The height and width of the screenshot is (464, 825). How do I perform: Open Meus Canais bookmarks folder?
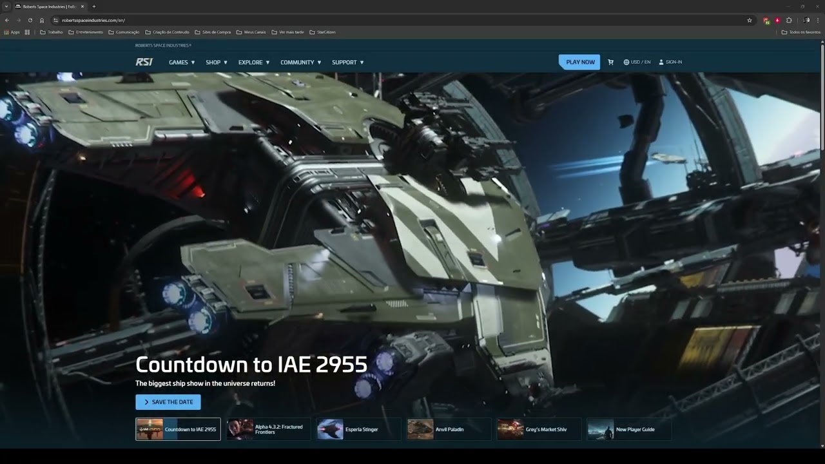tap(251, 32)
